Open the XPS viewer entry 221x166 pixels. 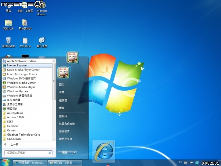pyautogui.click(x=27, y=100)
